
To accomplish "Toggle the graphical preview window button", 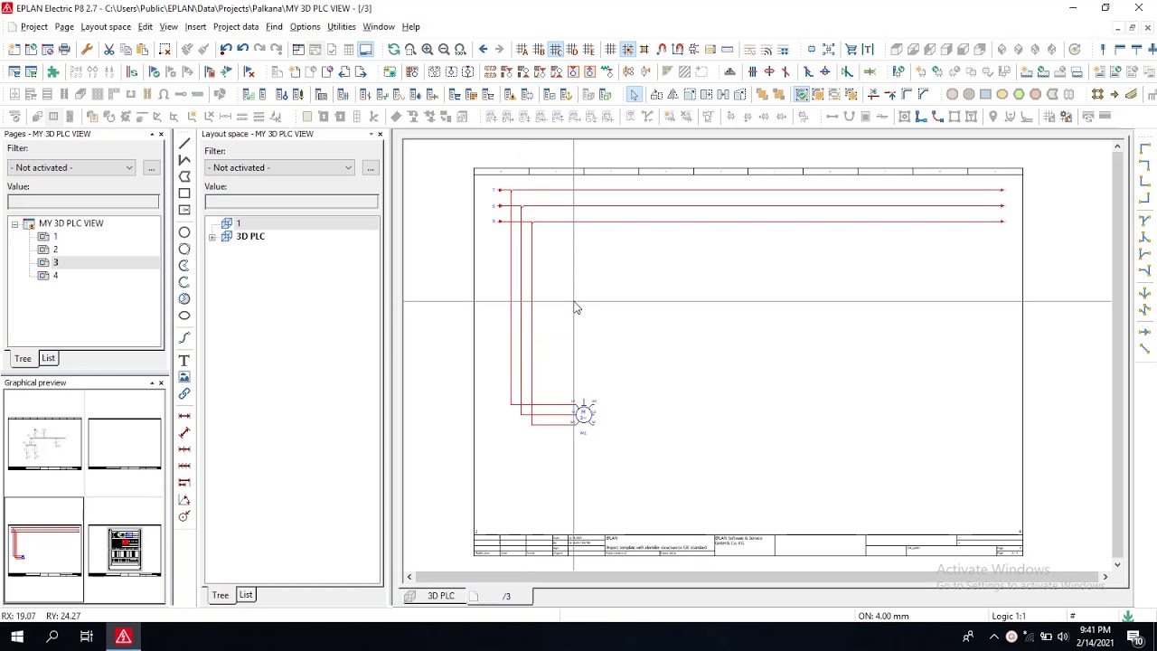I will pos(365,49).
